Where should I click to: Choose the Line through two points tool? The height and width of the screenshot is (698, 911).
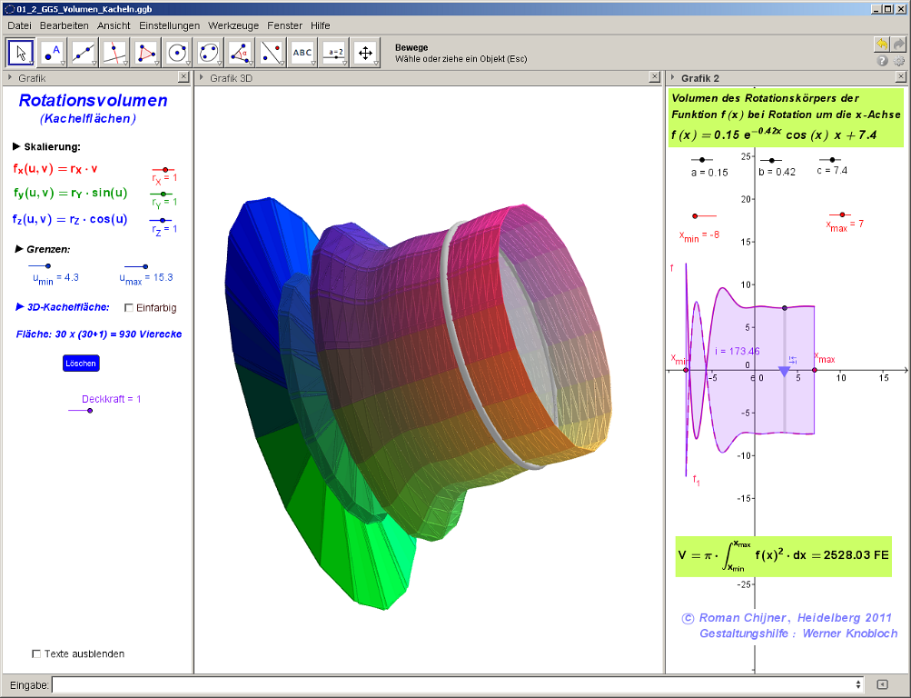(84, 53)
